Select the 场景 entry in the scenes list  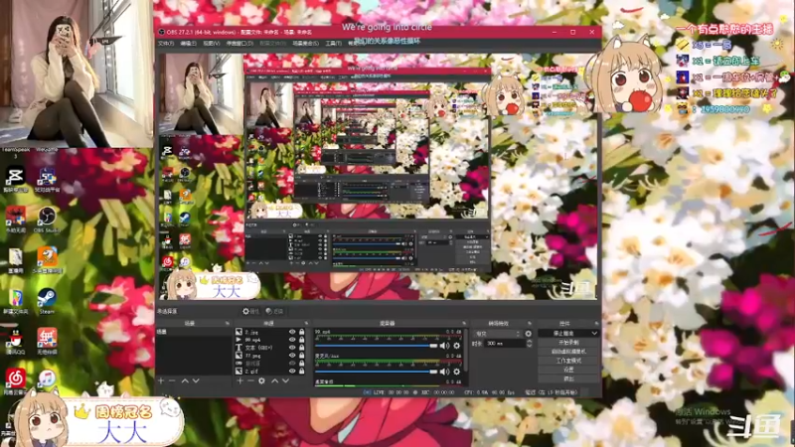pos(194,332)
